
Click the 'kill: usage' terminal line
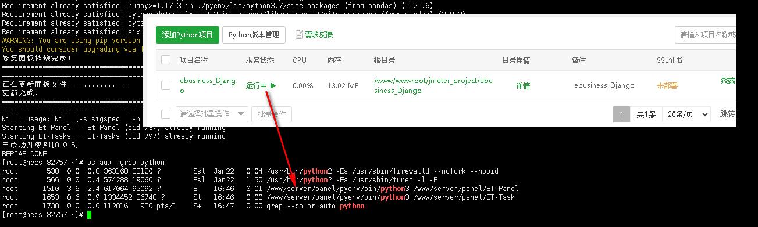click(x=72, y=119)
